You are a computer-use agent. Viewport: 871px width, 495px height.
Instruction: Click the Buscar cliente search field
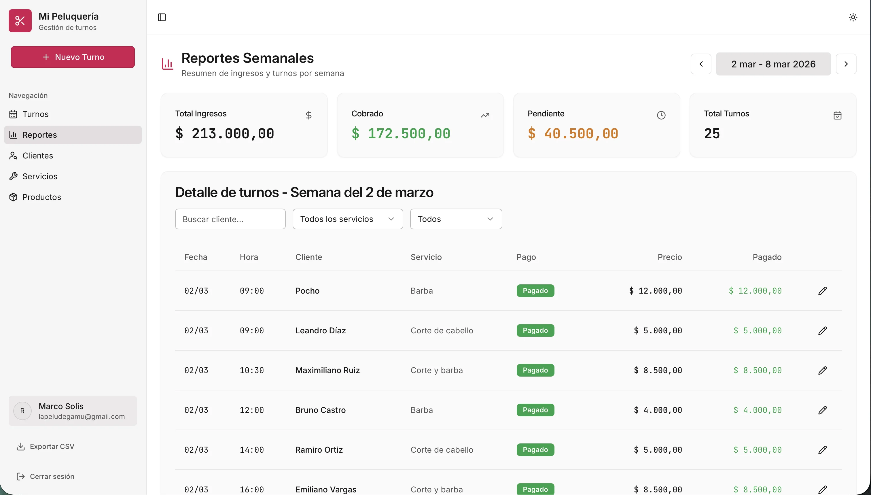click(230, 219)
